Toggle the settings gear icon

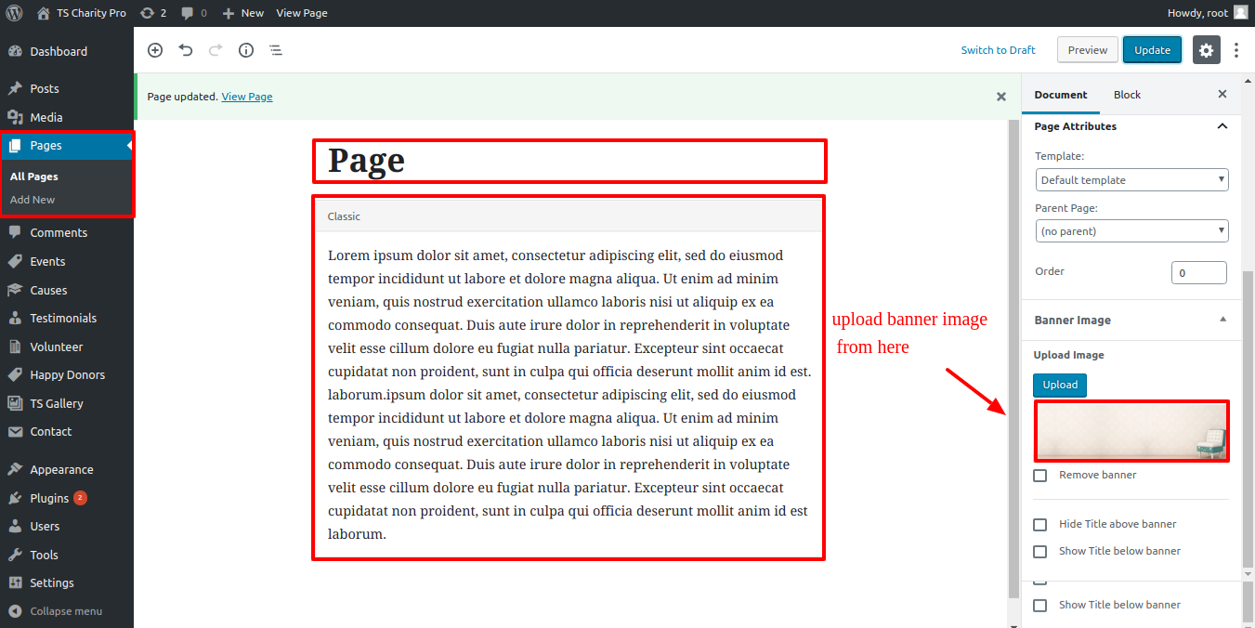click(1206, 50)
